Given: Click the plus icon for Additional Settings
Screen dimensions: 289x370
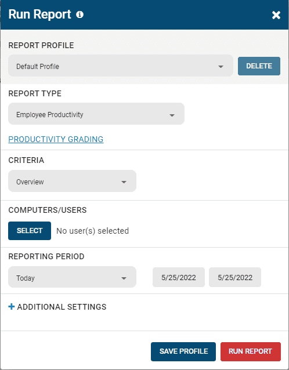Looking at the screenshot, I should pos(12,307).
